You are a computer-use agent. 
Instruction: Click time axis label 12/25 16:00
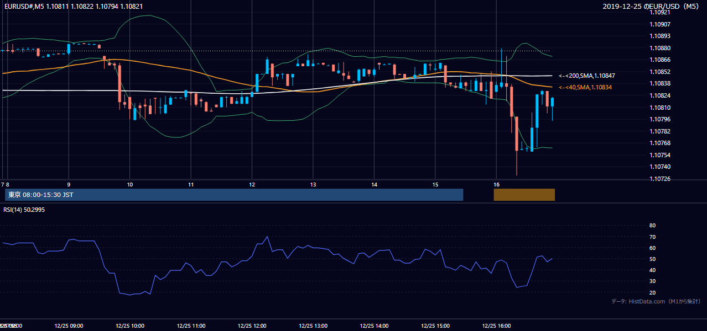click(496, 326)
